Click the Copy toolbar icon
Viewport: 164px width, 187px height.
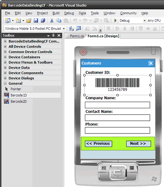click(59, 21)
